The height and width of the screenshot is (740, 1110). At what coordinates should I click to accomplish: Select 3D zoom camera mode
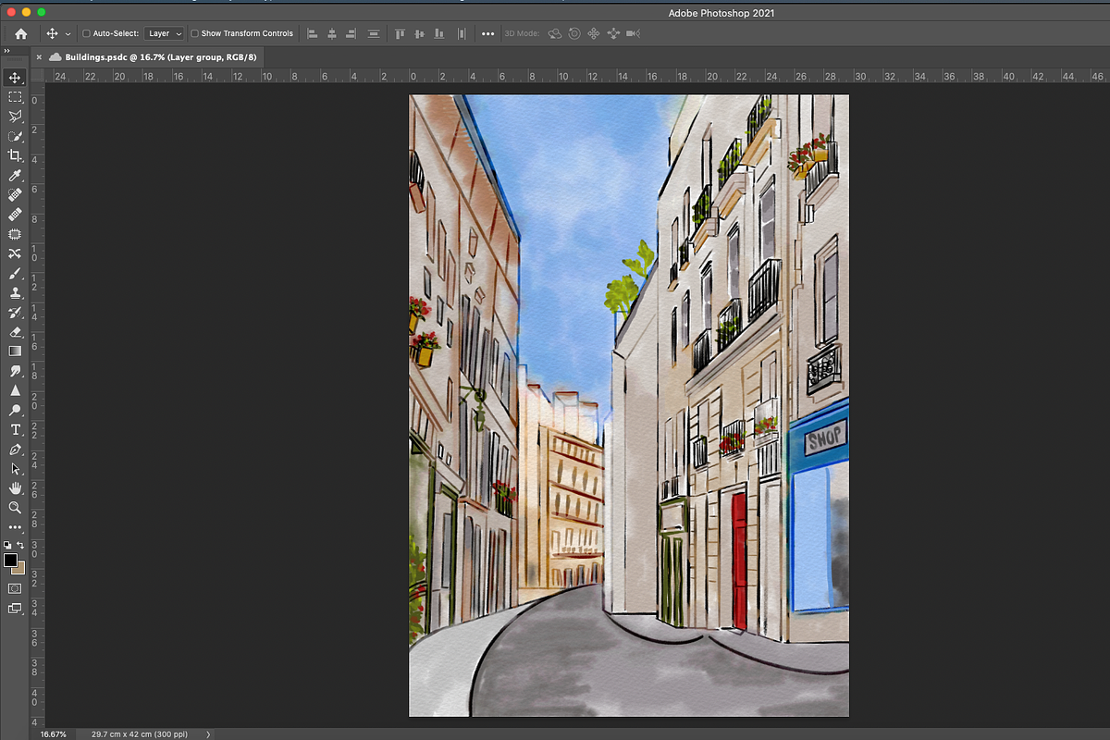634,33
